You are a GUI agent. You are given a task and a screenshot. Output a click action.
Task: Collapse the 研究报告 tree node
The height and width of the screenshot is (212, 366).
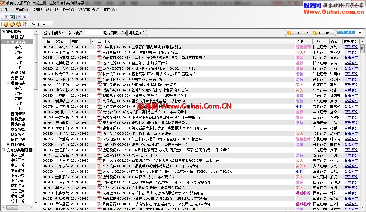pyautogui.click(x=3, y=32)
